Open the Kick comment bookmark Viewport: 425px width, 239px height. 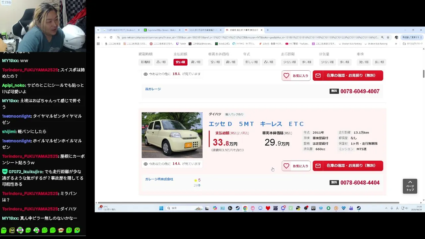tap(222, 43)
